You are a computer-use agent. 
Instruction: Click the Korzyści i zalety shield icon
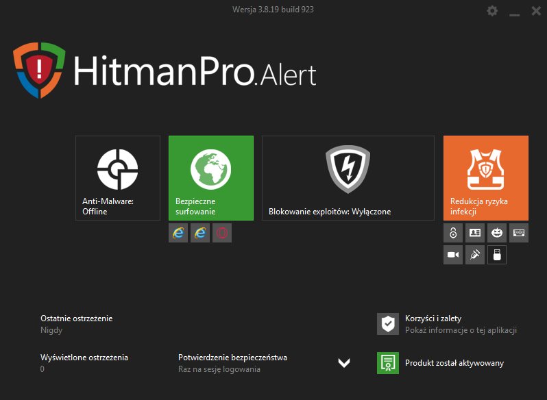[388, 324]
